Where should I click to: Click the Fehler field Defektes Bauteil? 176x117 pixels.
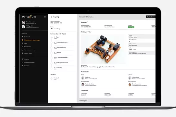141,36
